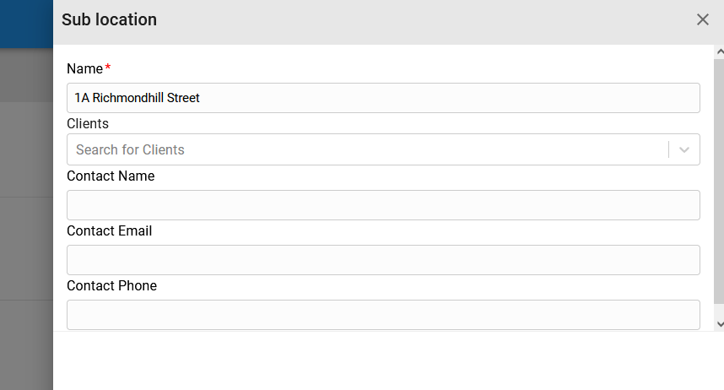Screen dimensions: 724x390
Task: Click the Name field containing 1A Richmondhill Street
Action: click(383, 98)
